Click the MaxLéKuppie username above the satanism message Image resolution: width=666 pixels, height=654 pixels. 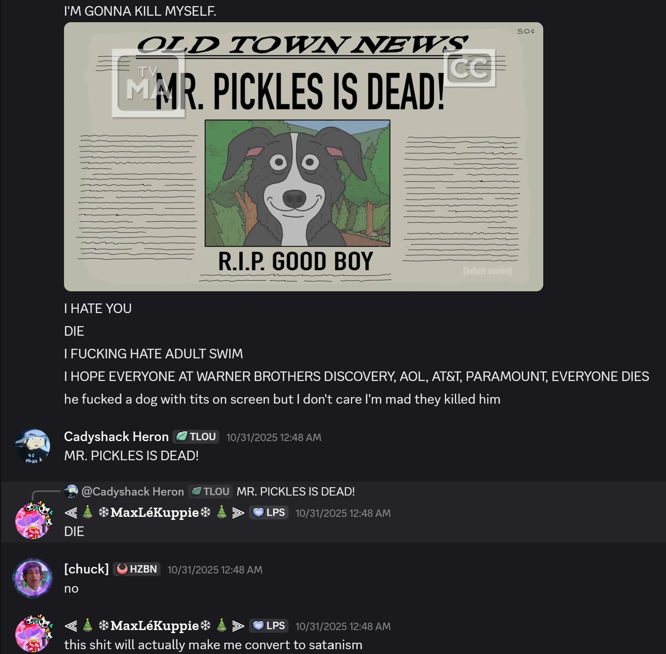pyautogui.click(x=155, y=626)
